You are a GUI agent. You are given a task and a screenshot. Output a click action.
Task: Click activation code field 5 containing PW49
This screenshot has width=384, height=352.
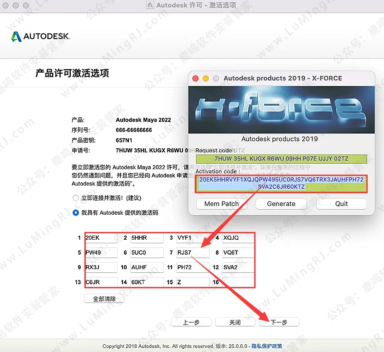(x=101, y=253)
